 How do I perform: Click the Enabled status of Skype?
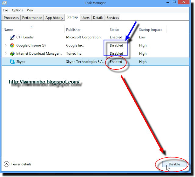pyautogui.click(x=116, y=62)
